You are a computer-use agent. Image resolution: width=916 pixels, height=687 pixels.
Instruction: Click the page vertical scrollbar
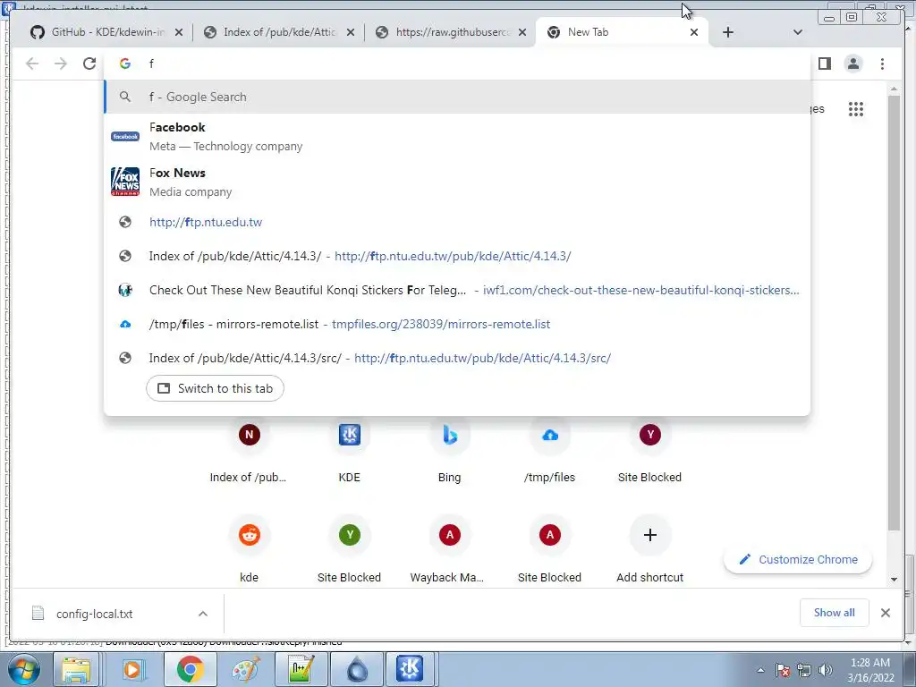894,312
